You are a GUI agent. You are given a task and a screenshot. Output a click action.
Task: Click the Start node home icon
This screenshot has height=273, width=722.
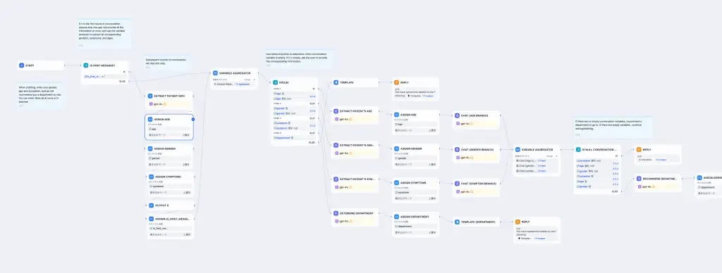pyautogui.click(x=21, y=65)
